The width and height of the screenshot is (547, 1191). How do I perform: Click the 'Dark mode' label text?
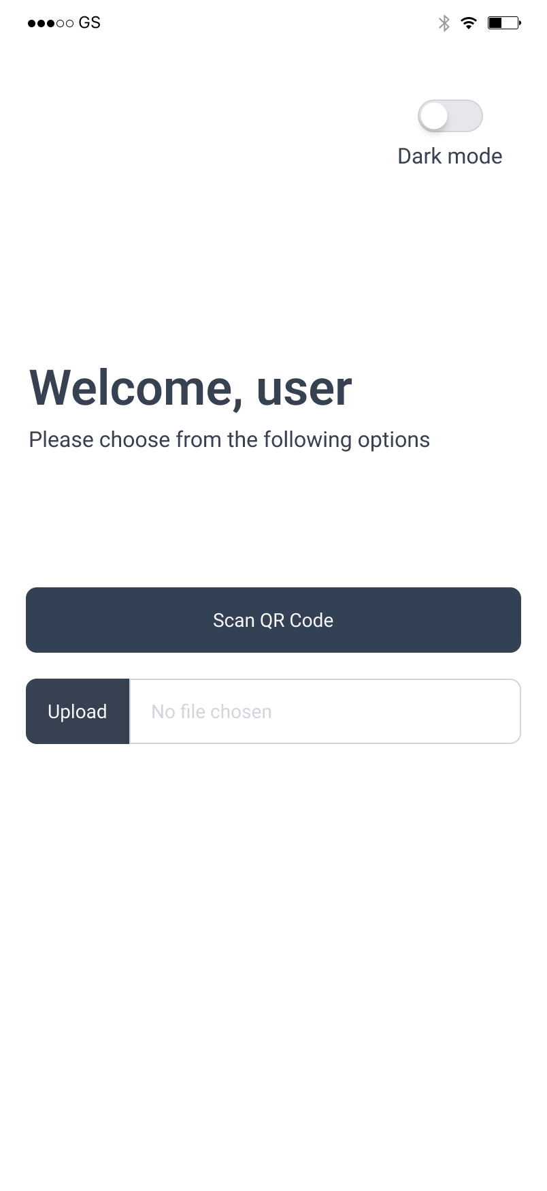[450, 156]
